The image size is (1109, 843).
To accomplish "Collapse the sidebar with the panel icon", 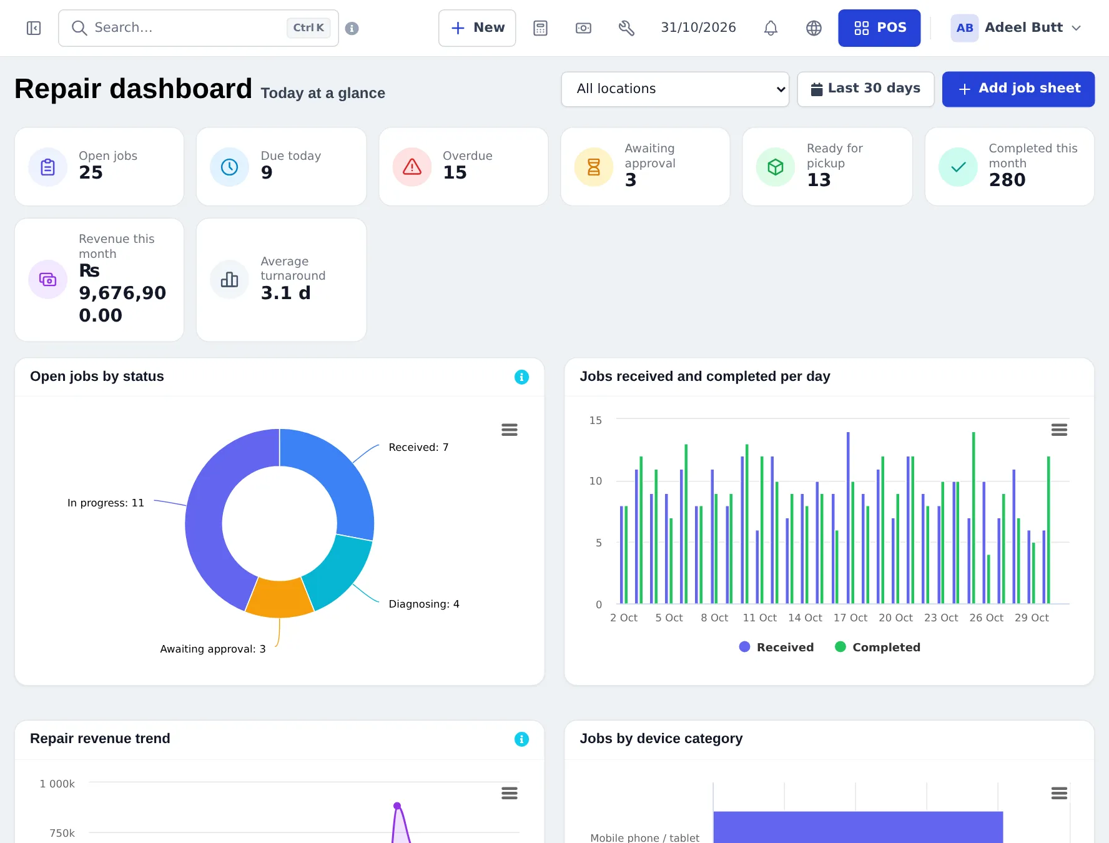I will 34,28.
